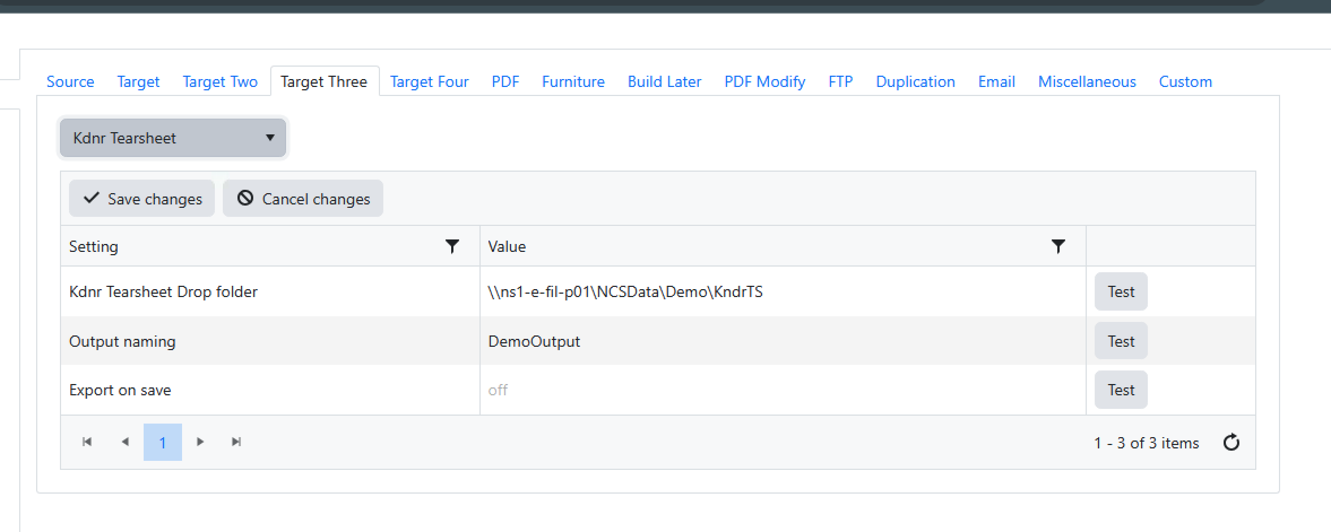Screen dimensions: 1331x532
Task: Select page 1 in the pager
Action: [162, 442]
